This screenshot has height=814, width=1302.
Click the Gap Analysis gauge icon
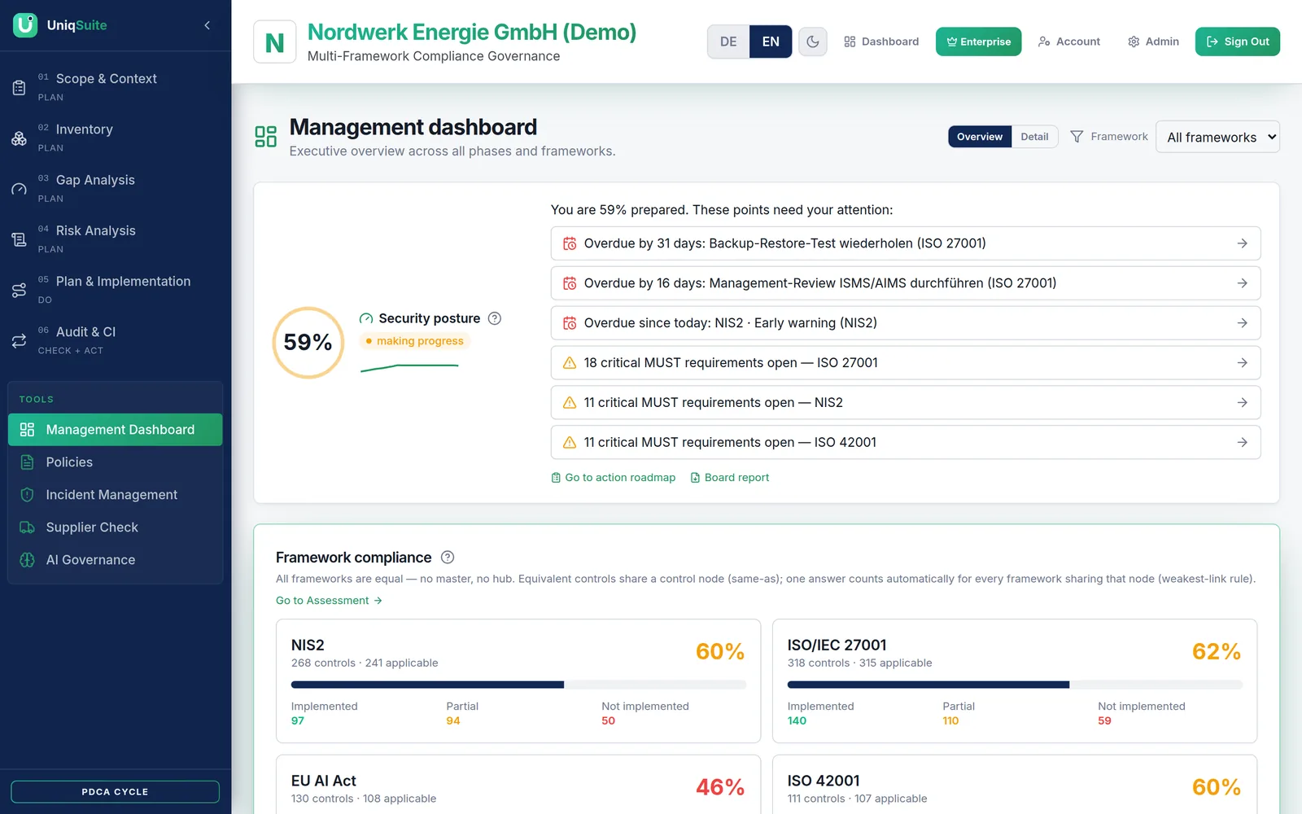click(x=19, y=189)
